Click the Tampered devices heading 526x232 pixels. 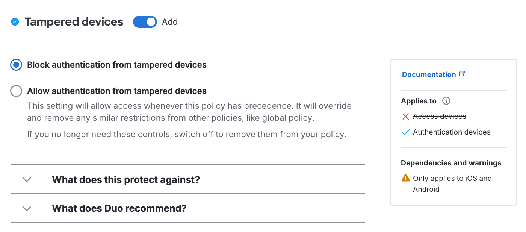coord(74,22)
